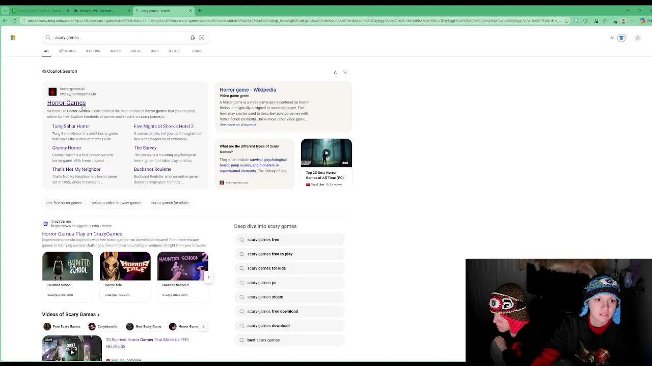Open Haunted School 2 game thumbnail
This screenshot has width=652, height=366.
[182, 266]
